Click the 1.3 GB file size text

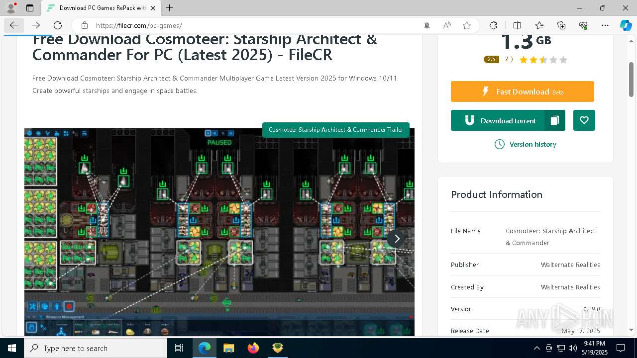pyautogui.click(x=526, y=41)
